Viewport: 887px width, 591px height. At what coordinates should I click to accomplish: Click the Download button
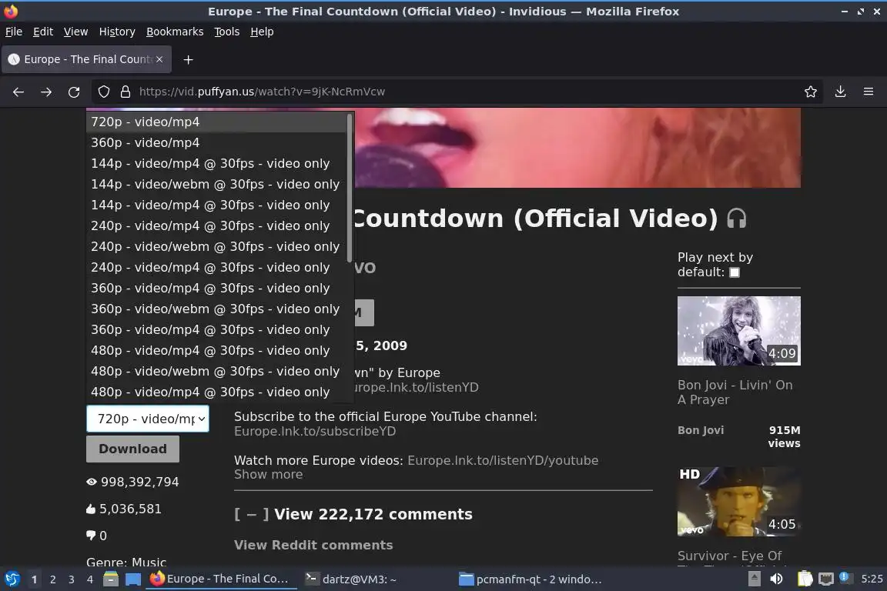point(133,449)
